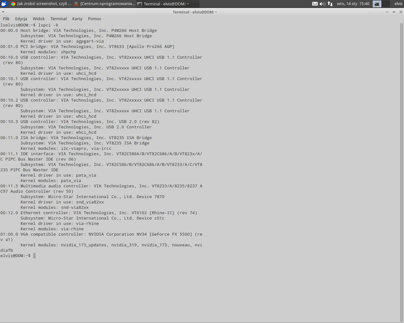
Task: Open the Edycja menu
Action: [x=21, y=19]
